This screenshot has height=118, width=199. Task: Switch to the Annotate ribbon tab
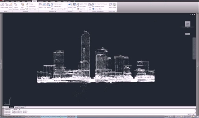(x=41, y=1)
